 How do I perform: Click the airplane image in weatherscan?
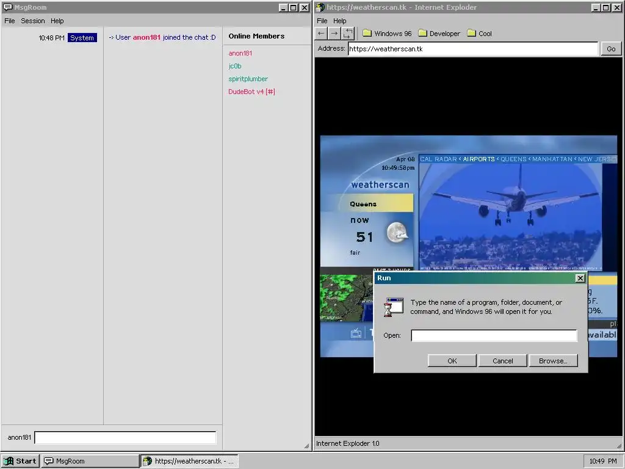(510, 217)
